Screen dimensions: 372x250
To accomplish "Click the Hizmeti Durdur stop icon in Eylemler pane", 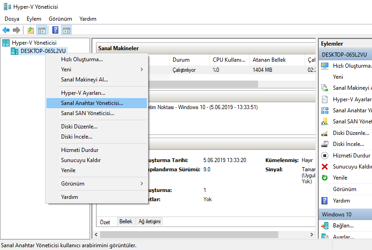I will pyautogui.click(x=325, y=156).
